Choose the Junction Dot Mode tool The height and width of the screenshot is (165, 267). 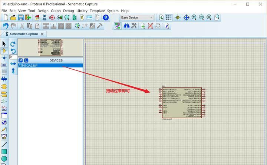click(x=4, y=58)
